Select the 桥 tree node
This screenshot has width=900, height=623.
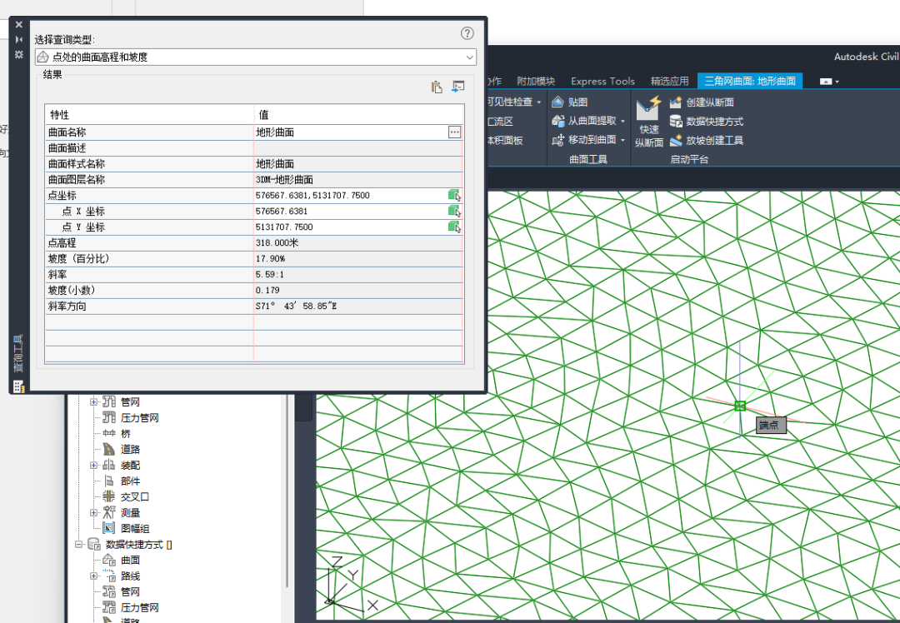[126, 434]
